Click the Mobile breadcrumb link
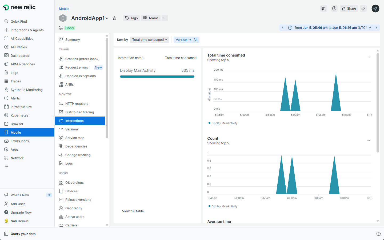 [64, 9]
